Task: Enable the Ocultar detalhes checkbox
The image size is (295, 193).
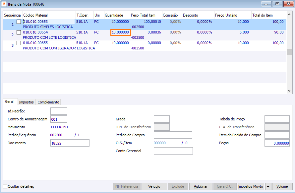Action: [x=5, y=186]
